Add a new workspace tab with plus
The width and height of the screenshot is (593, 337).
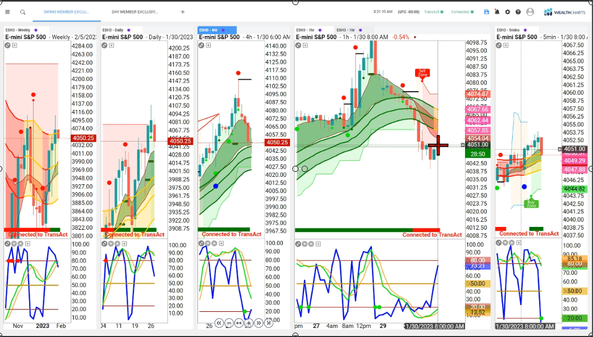[x=183, y=12]
